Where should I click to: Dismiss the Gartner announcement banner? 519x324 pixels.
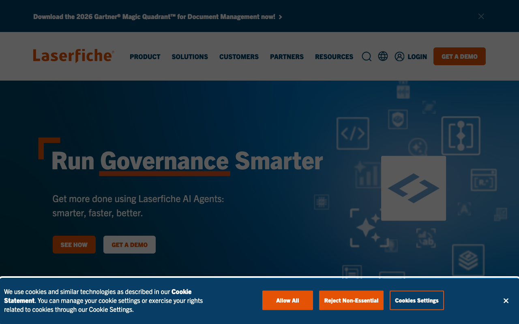481,17
